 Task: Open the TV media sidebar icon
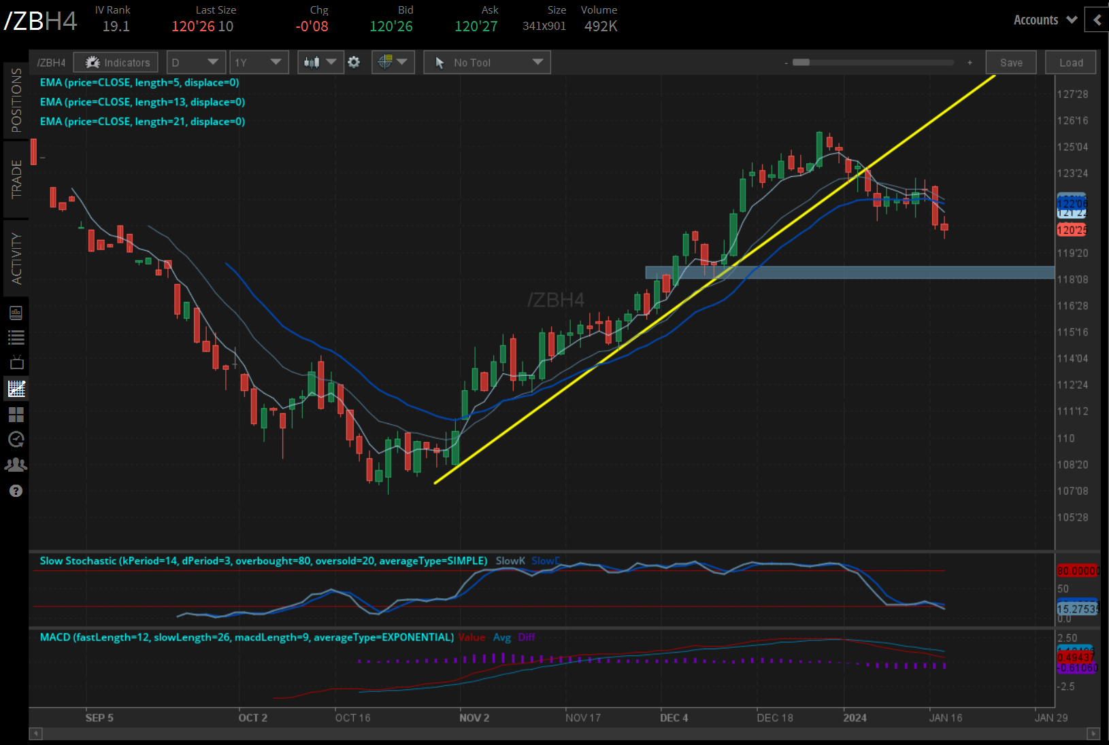(x=16, y=362)
